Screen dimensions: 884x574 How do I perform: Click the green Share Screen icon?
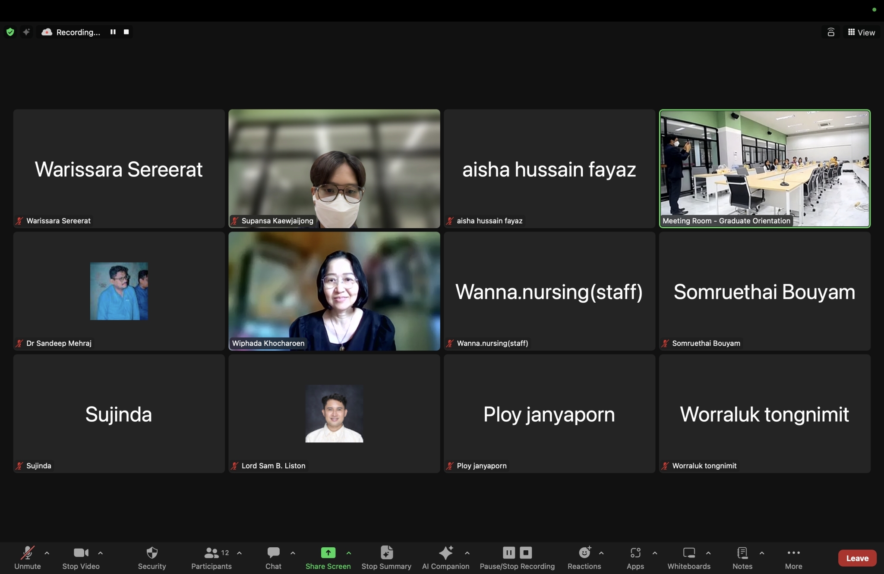point(328,552)
